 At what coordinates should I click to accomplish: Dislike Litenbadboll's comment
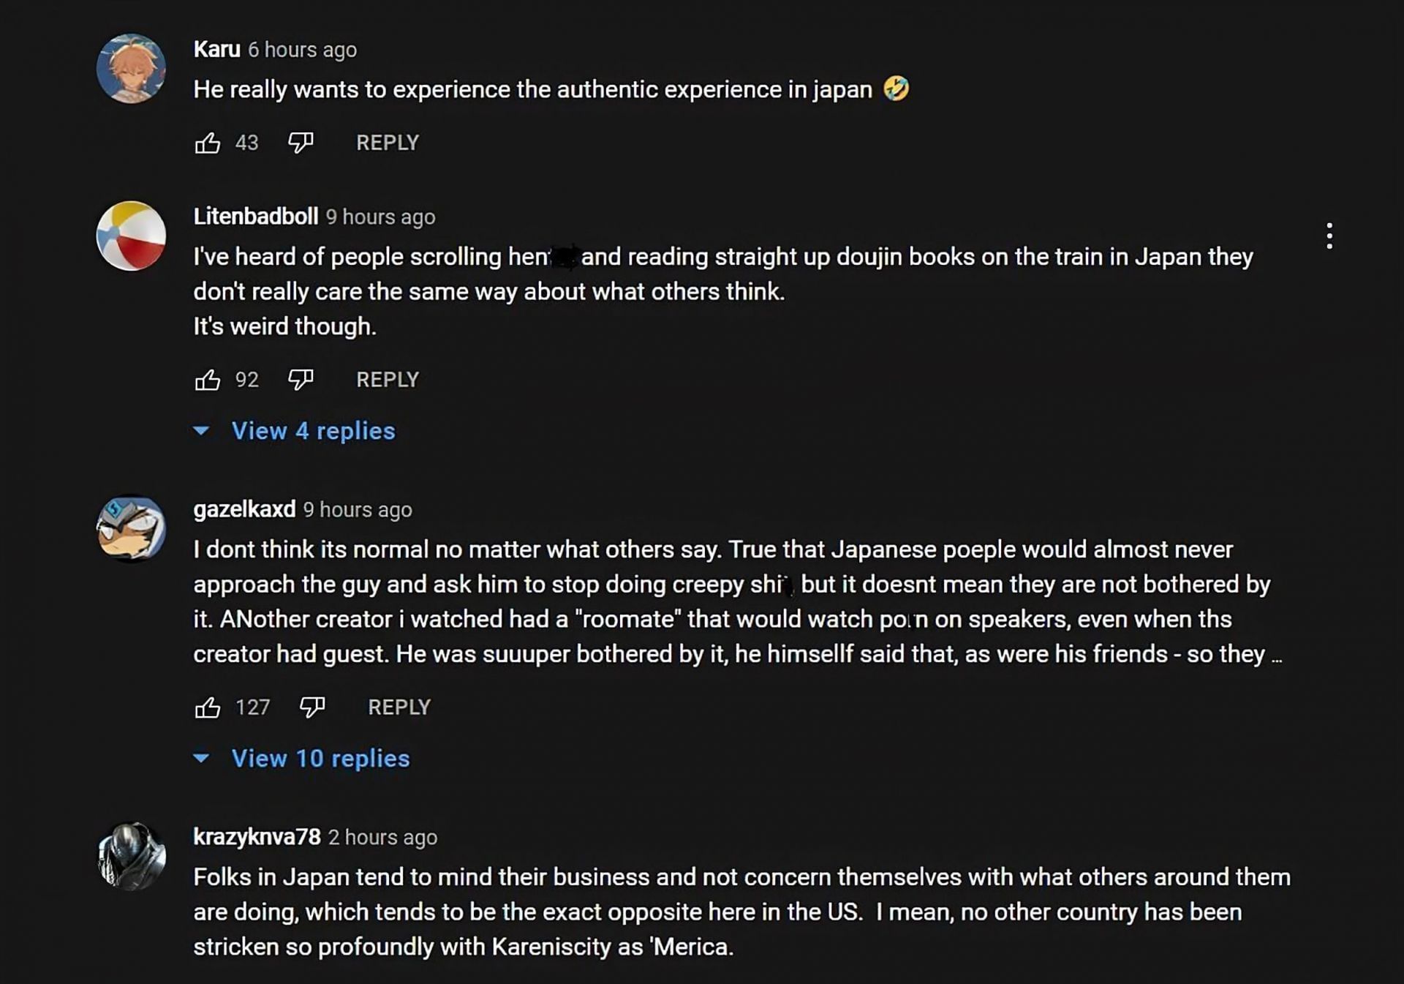[301, 380]
